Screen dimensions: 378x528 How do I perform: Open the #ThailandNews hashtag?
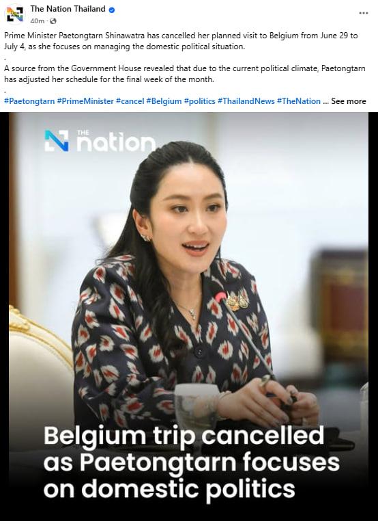[246, 101]
